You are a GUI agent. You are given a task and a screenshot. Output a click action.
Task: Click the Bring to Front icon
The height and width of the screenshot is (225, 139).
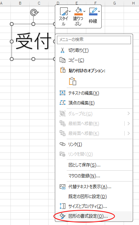pyautogui.click(x=63, y=123)
